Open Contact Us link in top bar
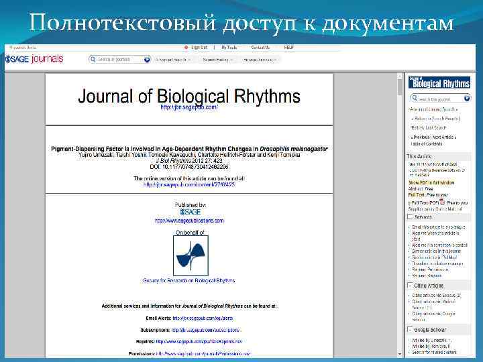 [x=260, y=48]
